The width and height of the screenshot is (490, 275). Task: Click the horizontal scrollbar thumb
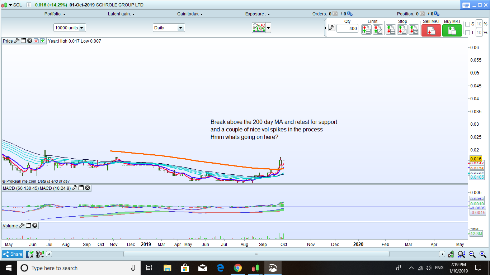(x=256, y=254)
